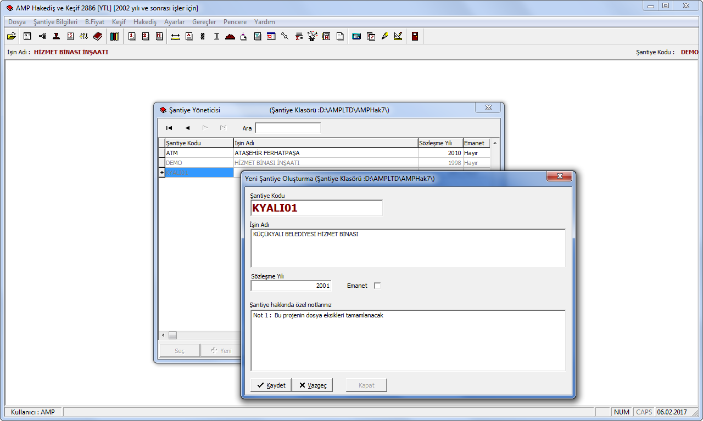The height and width of the screenshot is (421, 703).
Task: Click the red book toolbar icon
Action: click(98, 36)
